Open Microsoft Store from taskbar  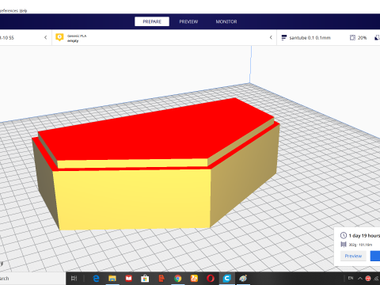click(145, 278)
